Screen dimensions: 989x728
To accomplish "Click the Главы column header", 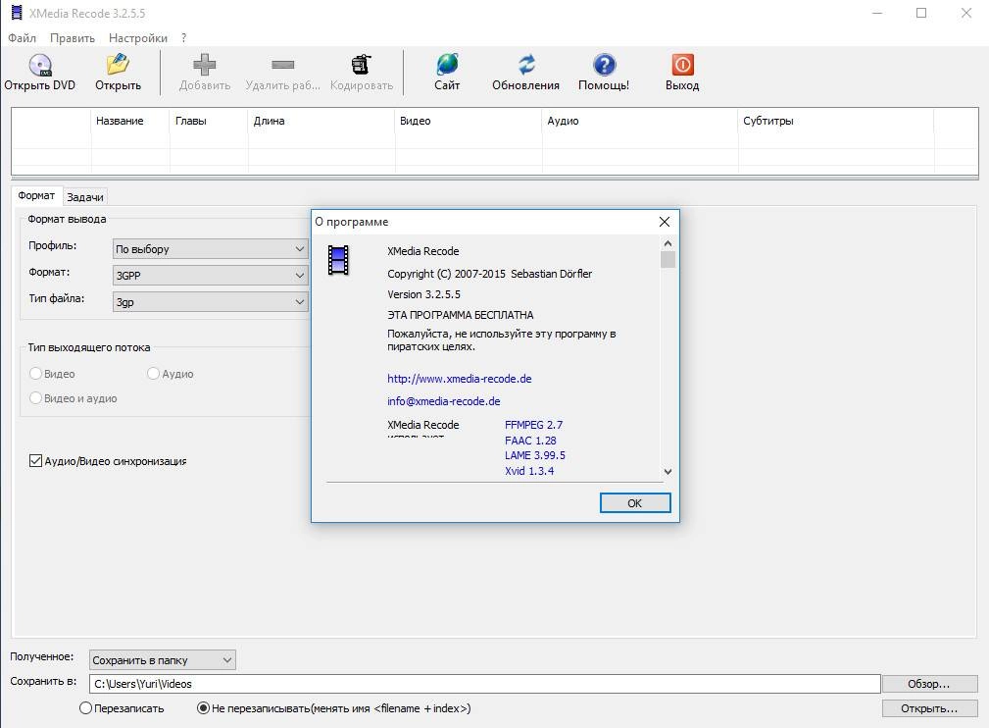I will point(209,121).
